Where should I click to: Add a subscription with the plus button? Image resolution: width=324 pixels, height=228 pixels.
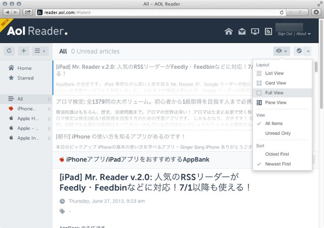pyautogui.click(x=24, y=51)
